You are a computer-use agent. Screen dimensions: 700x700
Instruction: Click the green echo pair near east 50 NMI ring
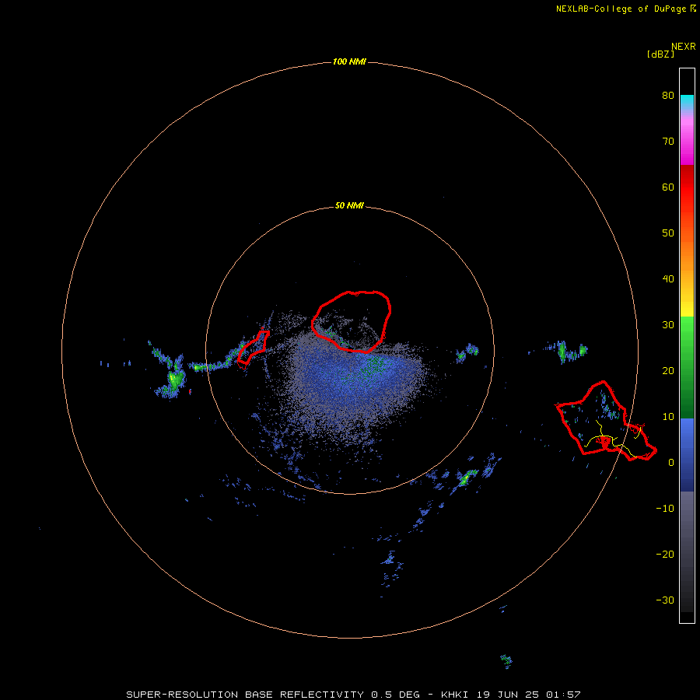(x=467, y=353)
